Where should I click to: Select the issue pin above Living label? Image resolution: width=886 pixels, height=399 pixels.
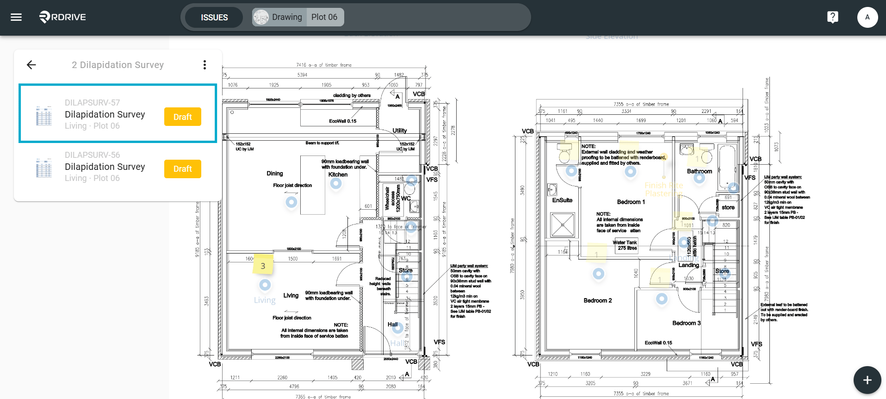click(265, 285)
